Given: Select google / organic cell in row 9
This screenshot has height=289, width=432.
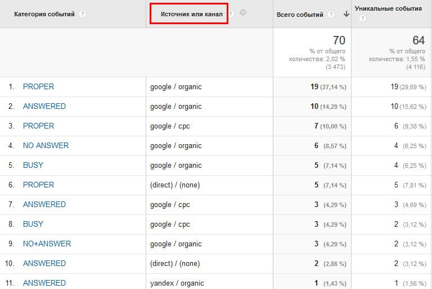Looking at the screenshot, I should (x=175, y=244).
